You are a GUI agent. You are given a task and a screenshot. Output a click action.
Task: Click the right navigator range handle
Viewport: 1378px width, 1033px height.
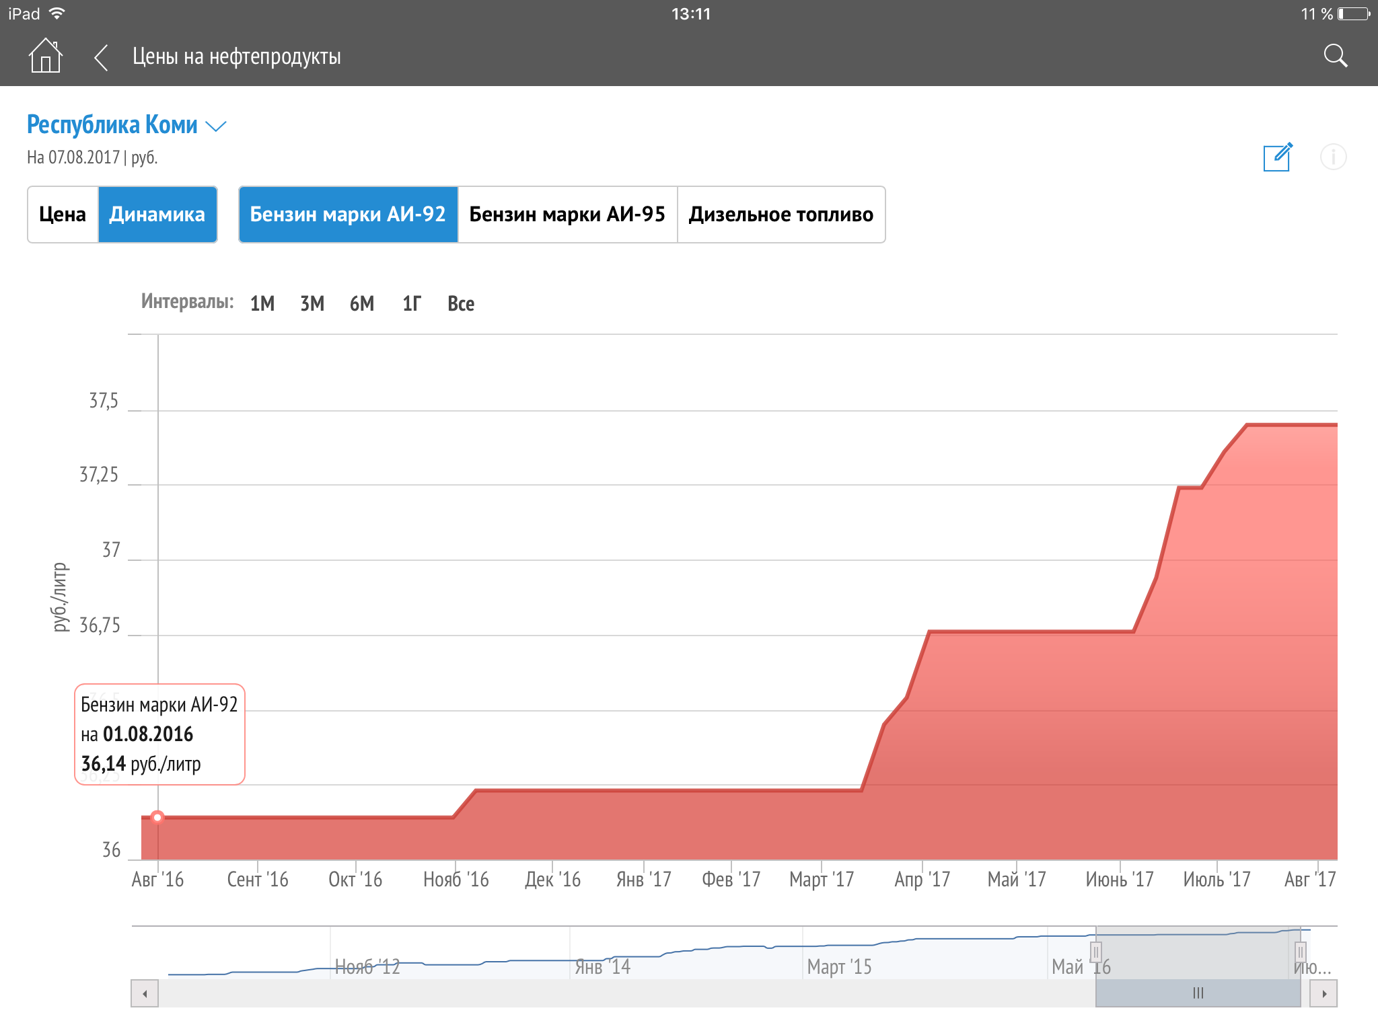pos(1301,952)
